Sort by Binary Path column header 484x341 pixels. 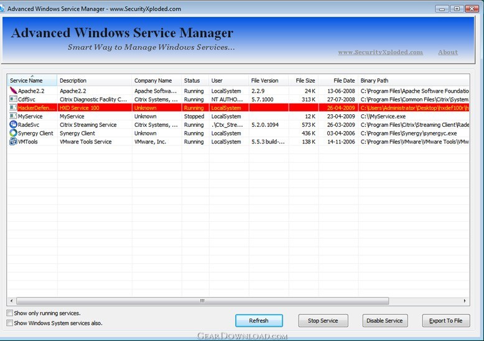(414, 81)
